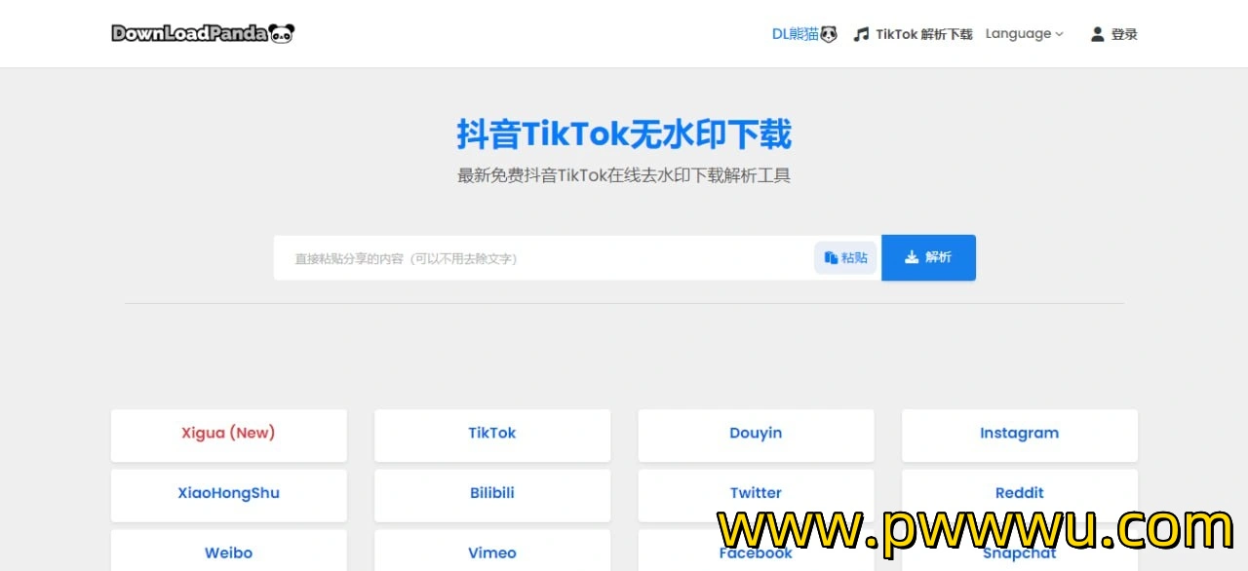Click the music note TikTok icon
This screenshot has width=1248, height=571.
861,34
